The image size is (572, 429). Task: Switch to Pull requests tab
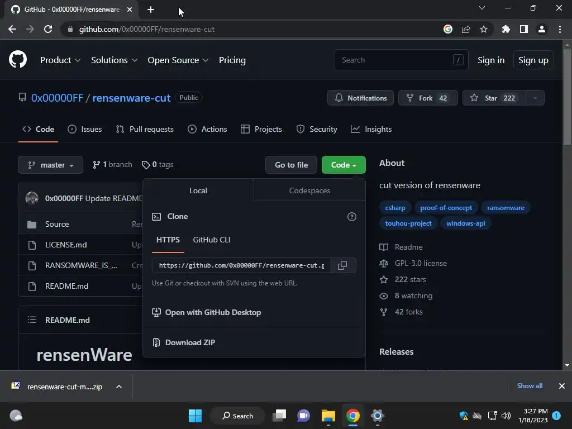(x=145, y=129)
